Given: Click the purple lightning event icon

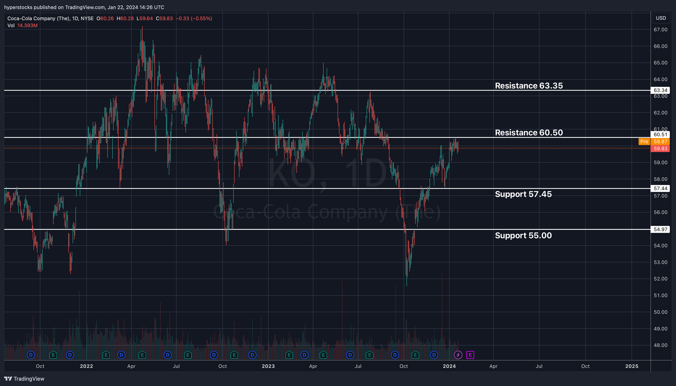Looking at the screenshot, I should (x=458, y=355).
